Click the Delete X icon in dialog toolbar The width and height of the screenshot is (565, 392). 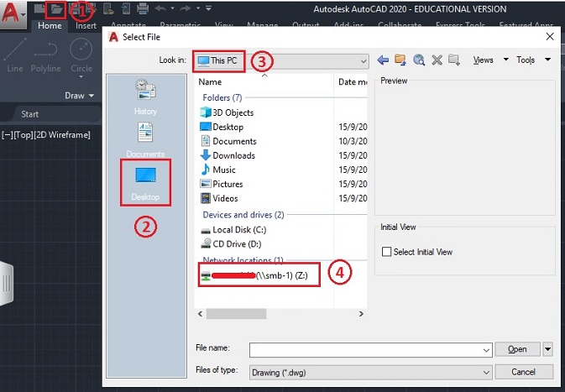[437, 60]
